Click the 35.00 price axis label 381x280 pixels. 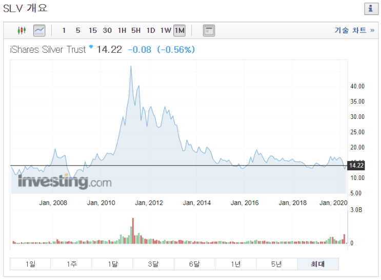tap(357, 102)
